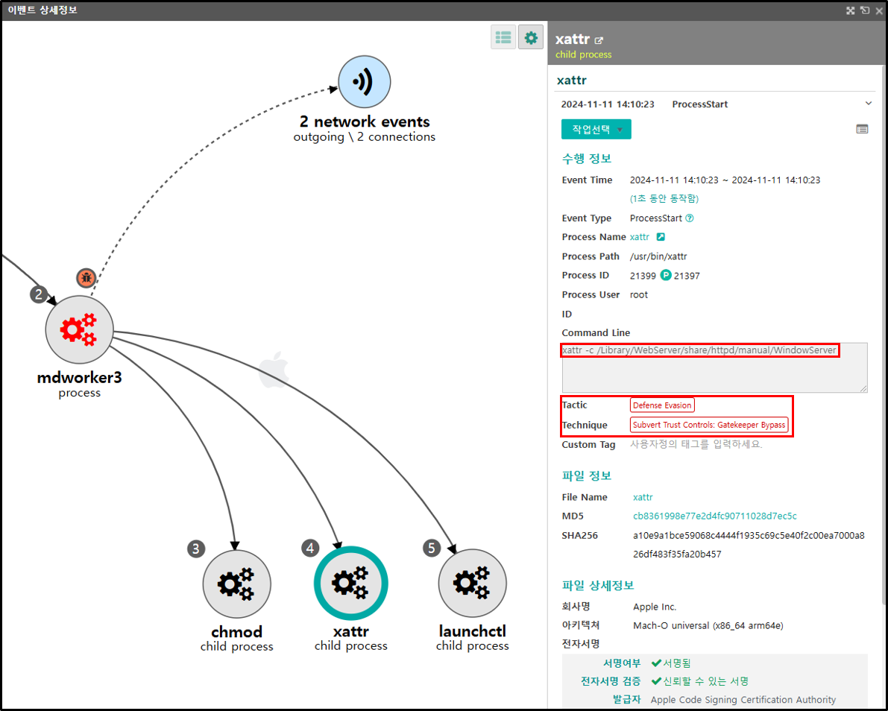Click the Command Line text box

(x=715, y=367)
